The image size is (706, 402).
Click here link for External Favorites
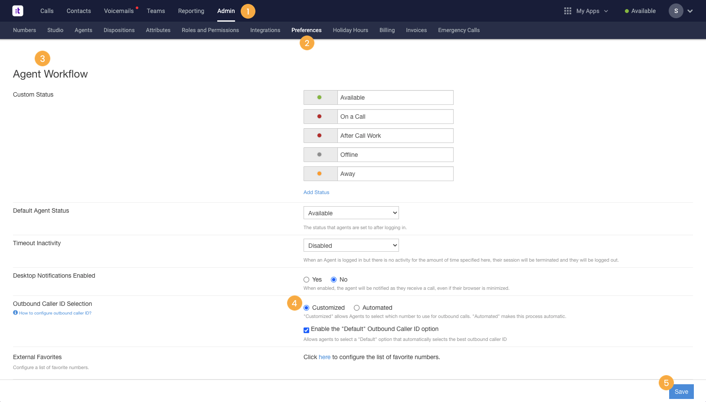[324, 357]
